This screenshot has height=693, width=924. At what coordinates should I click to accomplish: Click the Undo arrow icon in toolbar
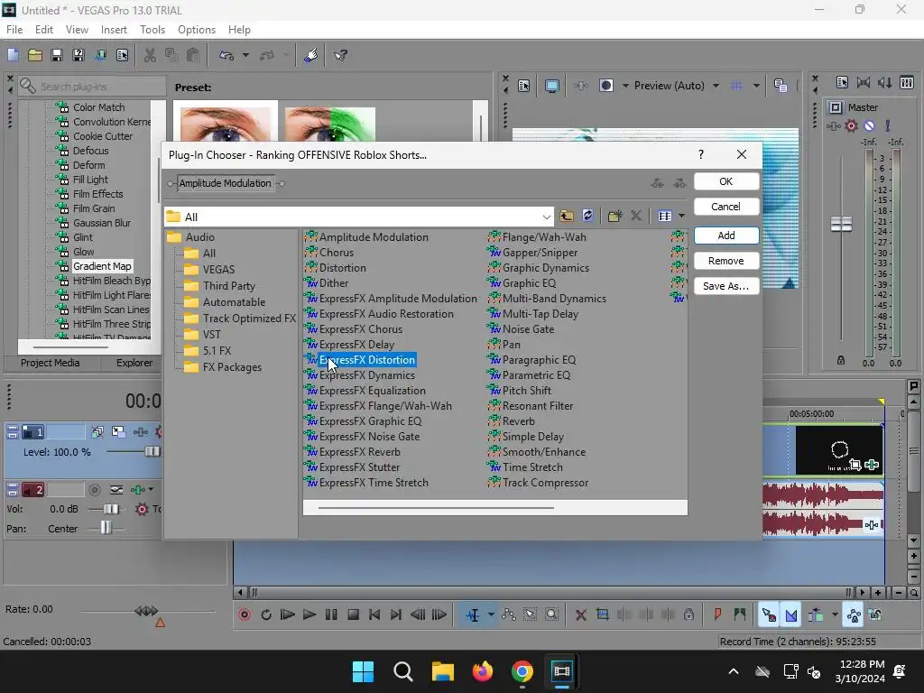click(x=226, y=55)
